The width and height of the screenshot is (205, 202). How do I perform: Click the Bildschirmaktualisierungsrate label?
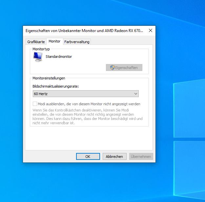tap(55, 86)
